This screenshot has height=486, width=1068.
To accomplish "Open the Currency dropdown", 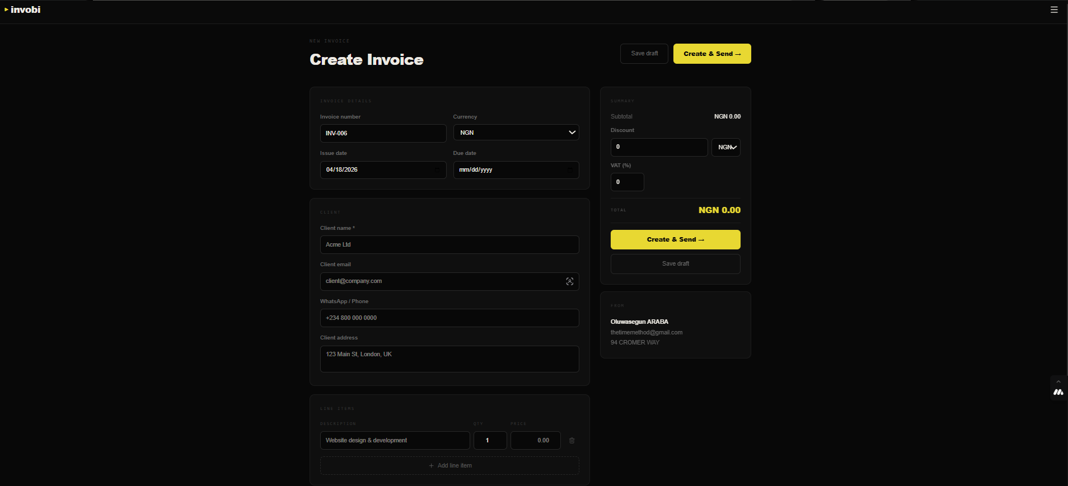I will [x=516, y=133].
